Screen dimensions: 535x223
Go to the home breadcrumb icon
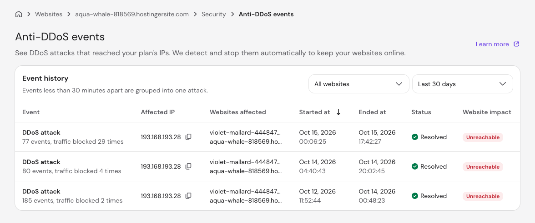(19, 14)
